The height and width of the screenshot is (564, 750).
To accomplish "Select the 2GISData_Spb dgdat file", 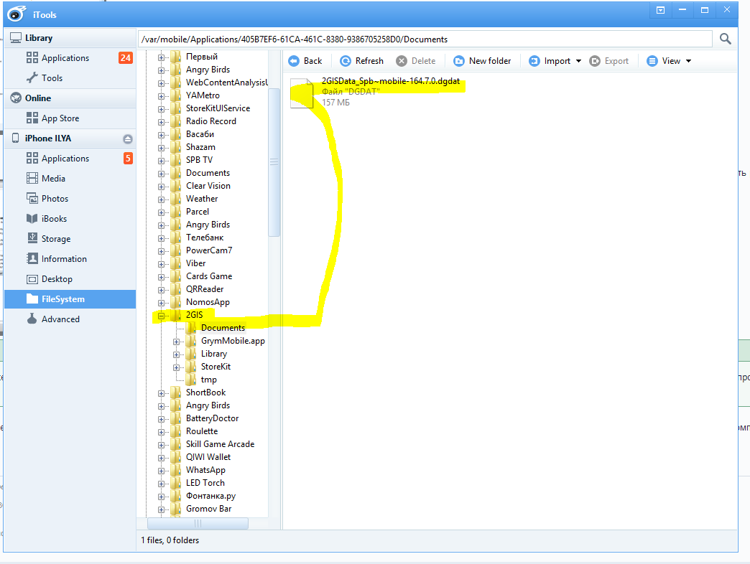I will tap(376, 92).
